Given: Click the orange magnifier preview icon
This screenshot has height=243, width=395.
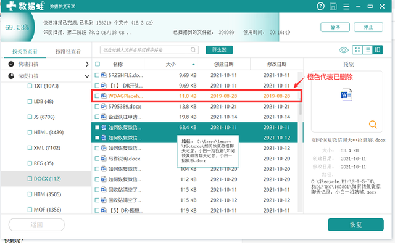Looking at the screenshot, I should [x=373, y=125].
